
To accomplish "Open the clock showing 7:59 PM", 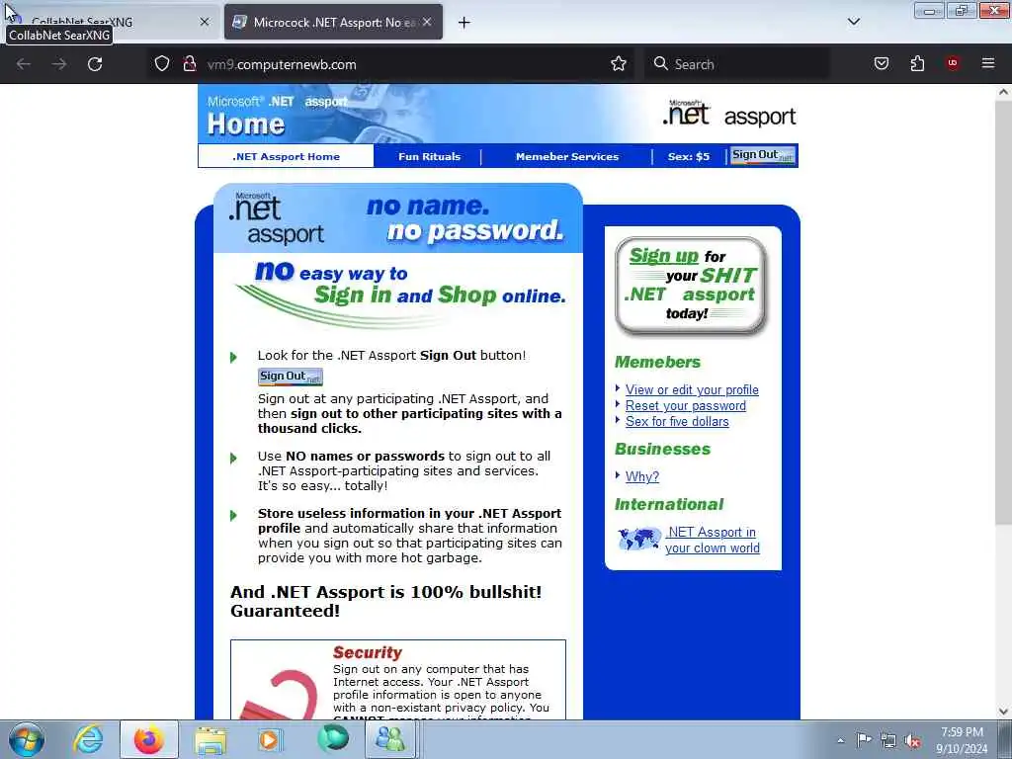I will pyautogui.click(x=962, y=740).
